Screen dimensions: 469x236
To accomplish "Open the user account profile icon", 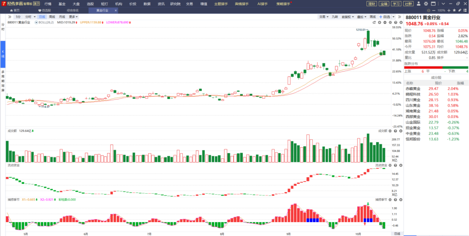I will (x=419, y=4).
